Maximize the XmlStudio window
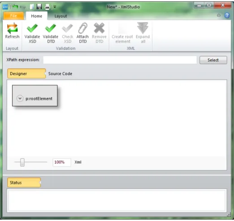This screenshot has width=234, height=221. (209, 5)
